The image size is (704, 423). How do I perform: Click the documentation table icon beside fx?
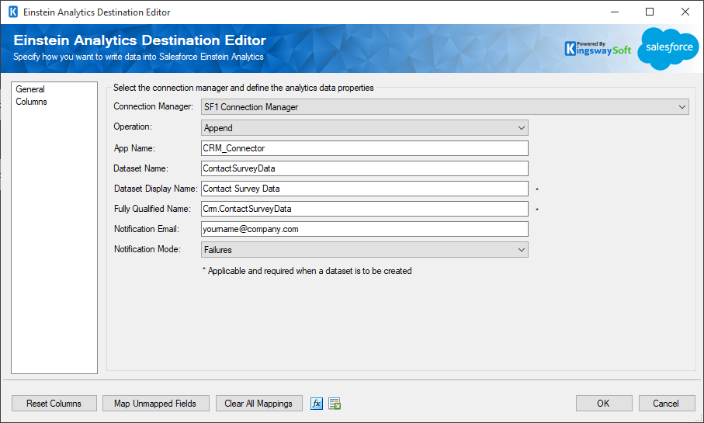pyautogui.click(x=335, y=404)
